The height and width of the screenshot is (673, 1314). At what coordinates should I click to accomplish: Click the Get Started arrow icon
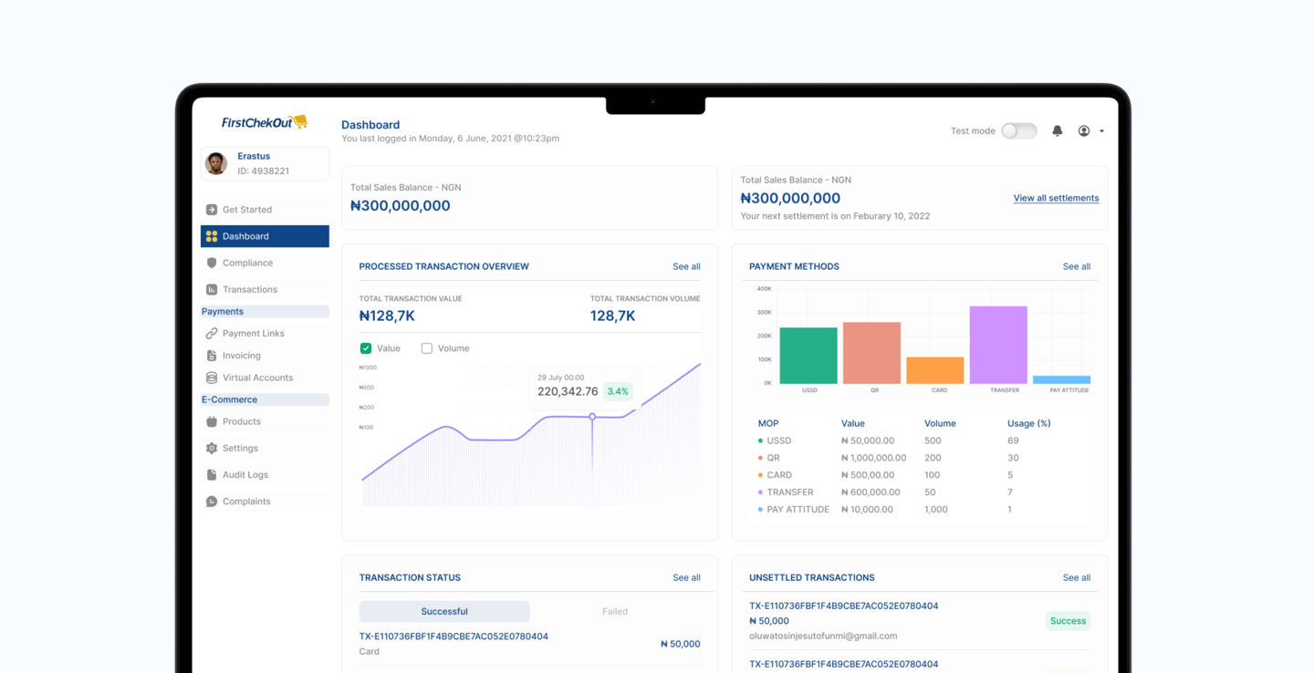[212, 210]
